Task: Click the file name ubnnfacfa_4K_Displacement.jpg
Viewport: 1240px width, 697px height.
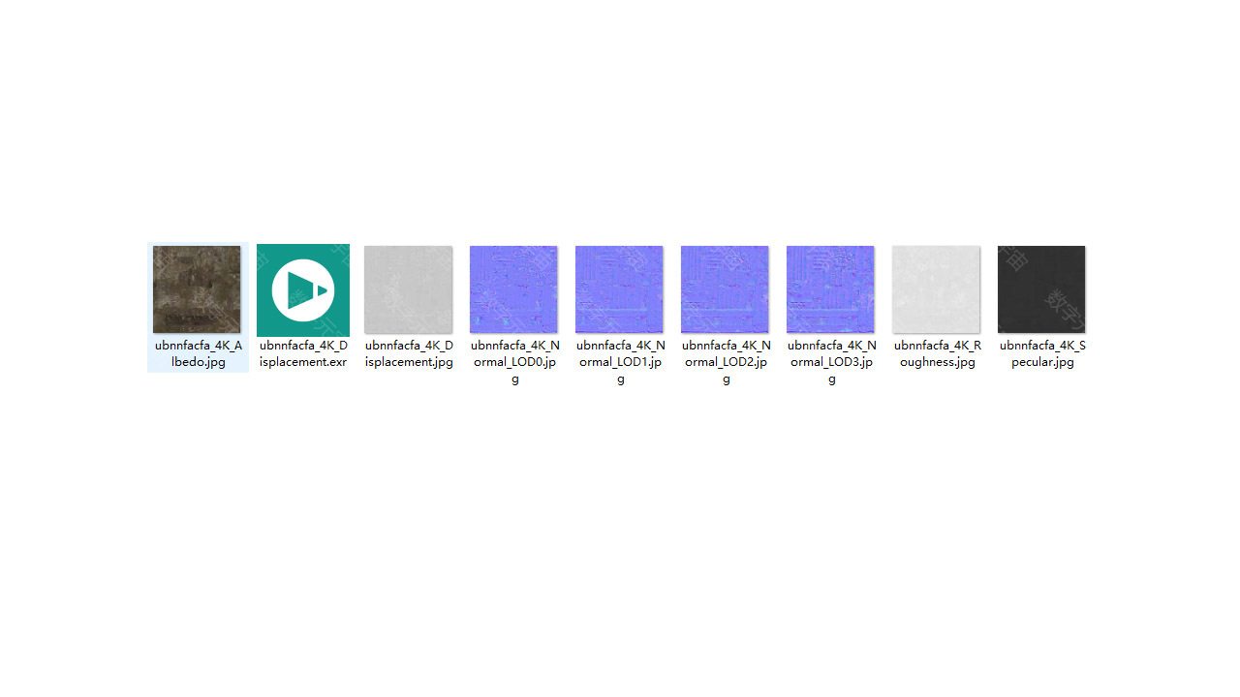Action: pyautogui.click(x=409, y=353)
